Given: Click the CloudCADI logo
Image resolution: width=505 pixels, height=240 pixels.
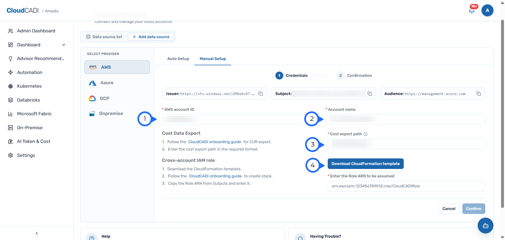Looking at the screenshot, I should point(23,10).
